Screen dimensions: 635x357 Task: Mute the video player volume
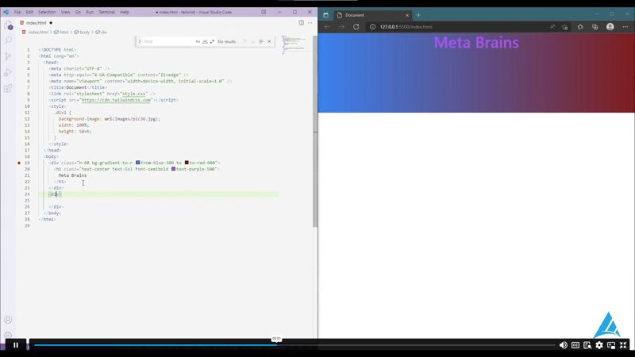click(564, 345)
